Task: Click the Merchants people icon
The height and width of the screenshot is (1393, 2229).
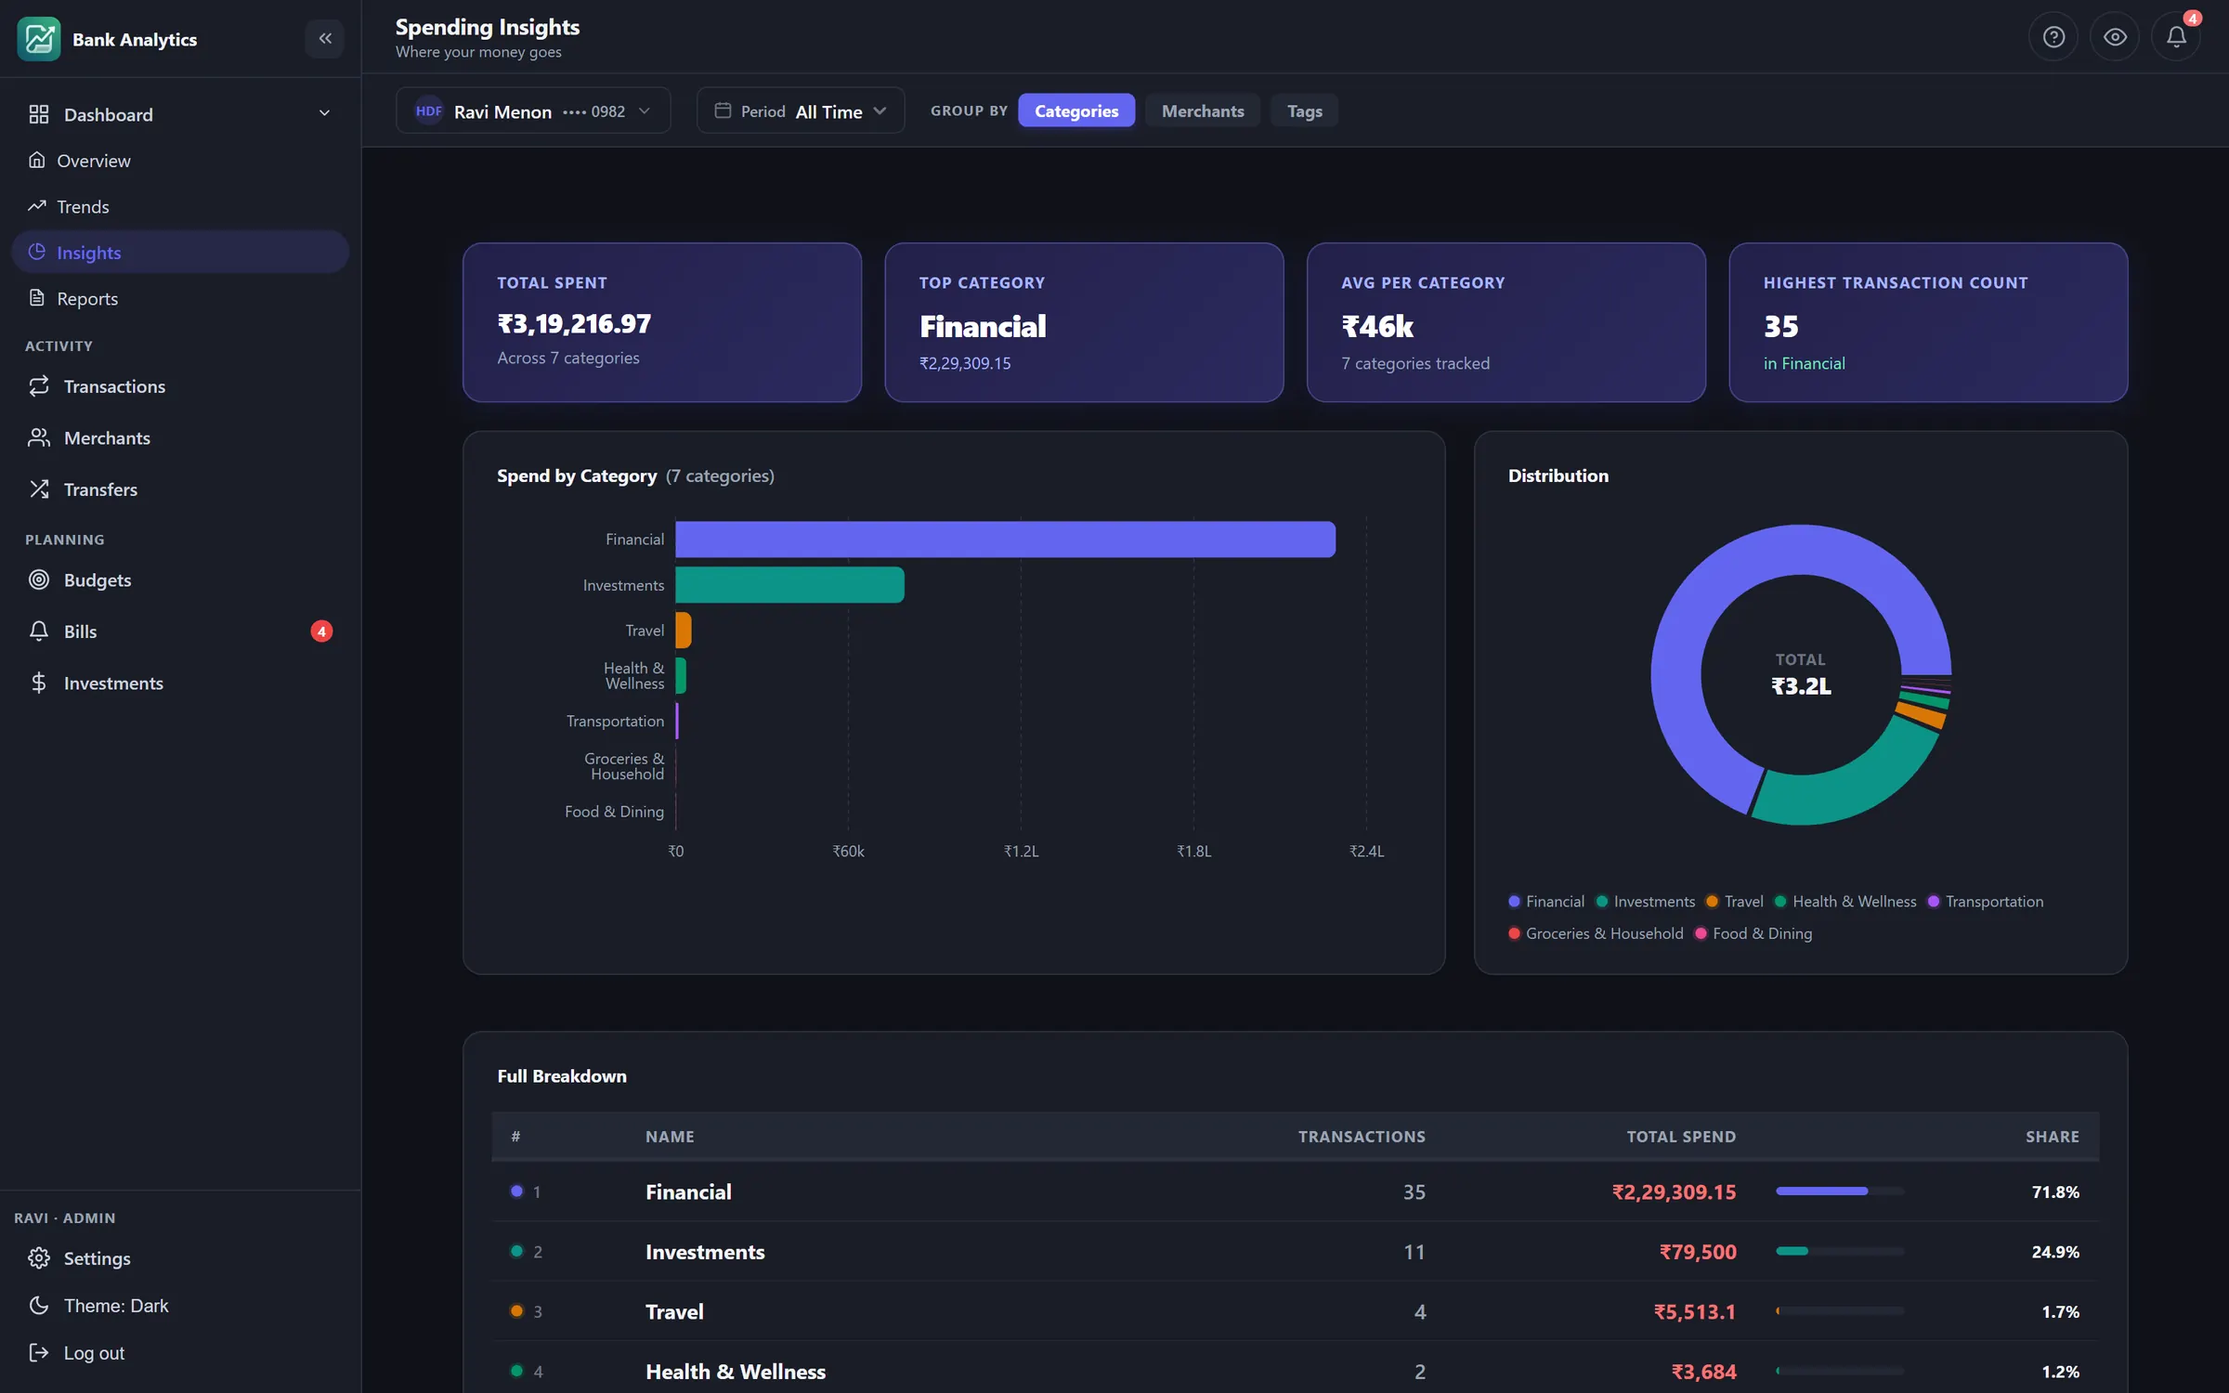Action: tap(39, 437)
